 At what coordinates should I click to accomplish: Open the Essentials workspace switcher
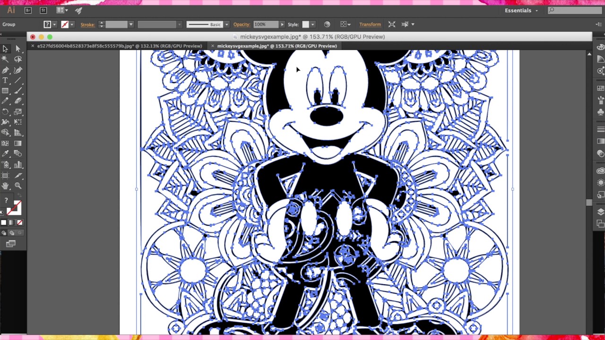[521, 10]
